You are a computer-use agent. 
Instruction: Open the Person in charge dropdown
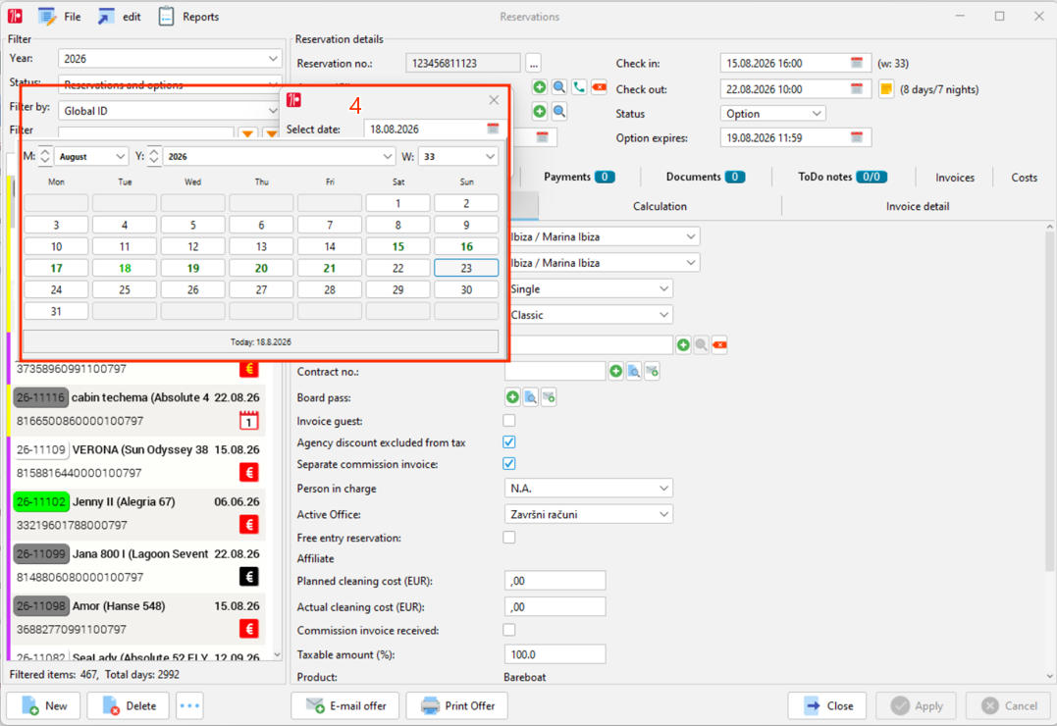pos(588,488)
